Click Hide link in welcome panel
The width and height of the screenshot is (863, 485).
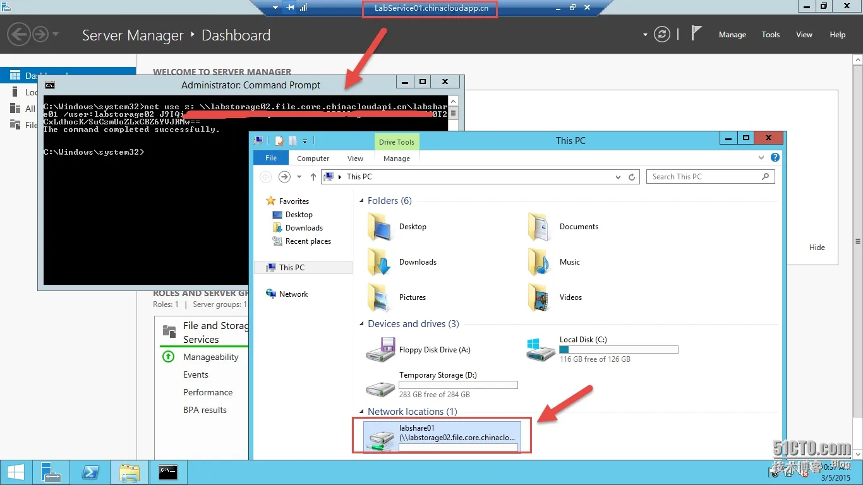coord(817,248)
